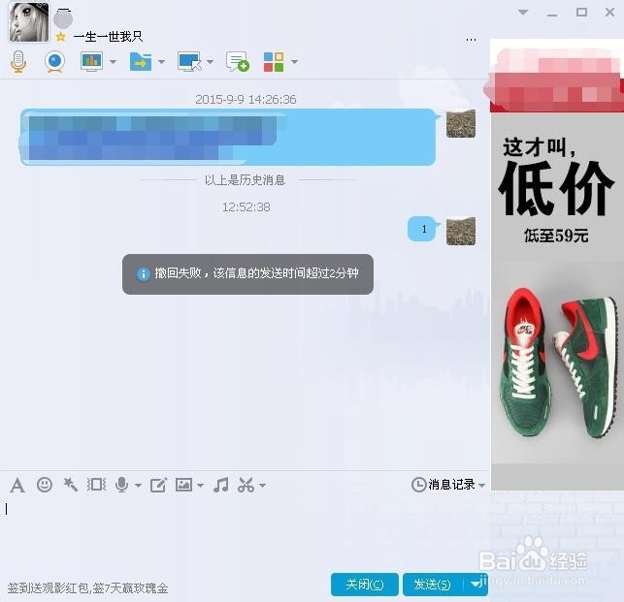The width and height of the screenshot is (624, 602).
Task: Click the voice message microphone icon
Action: 121,485
